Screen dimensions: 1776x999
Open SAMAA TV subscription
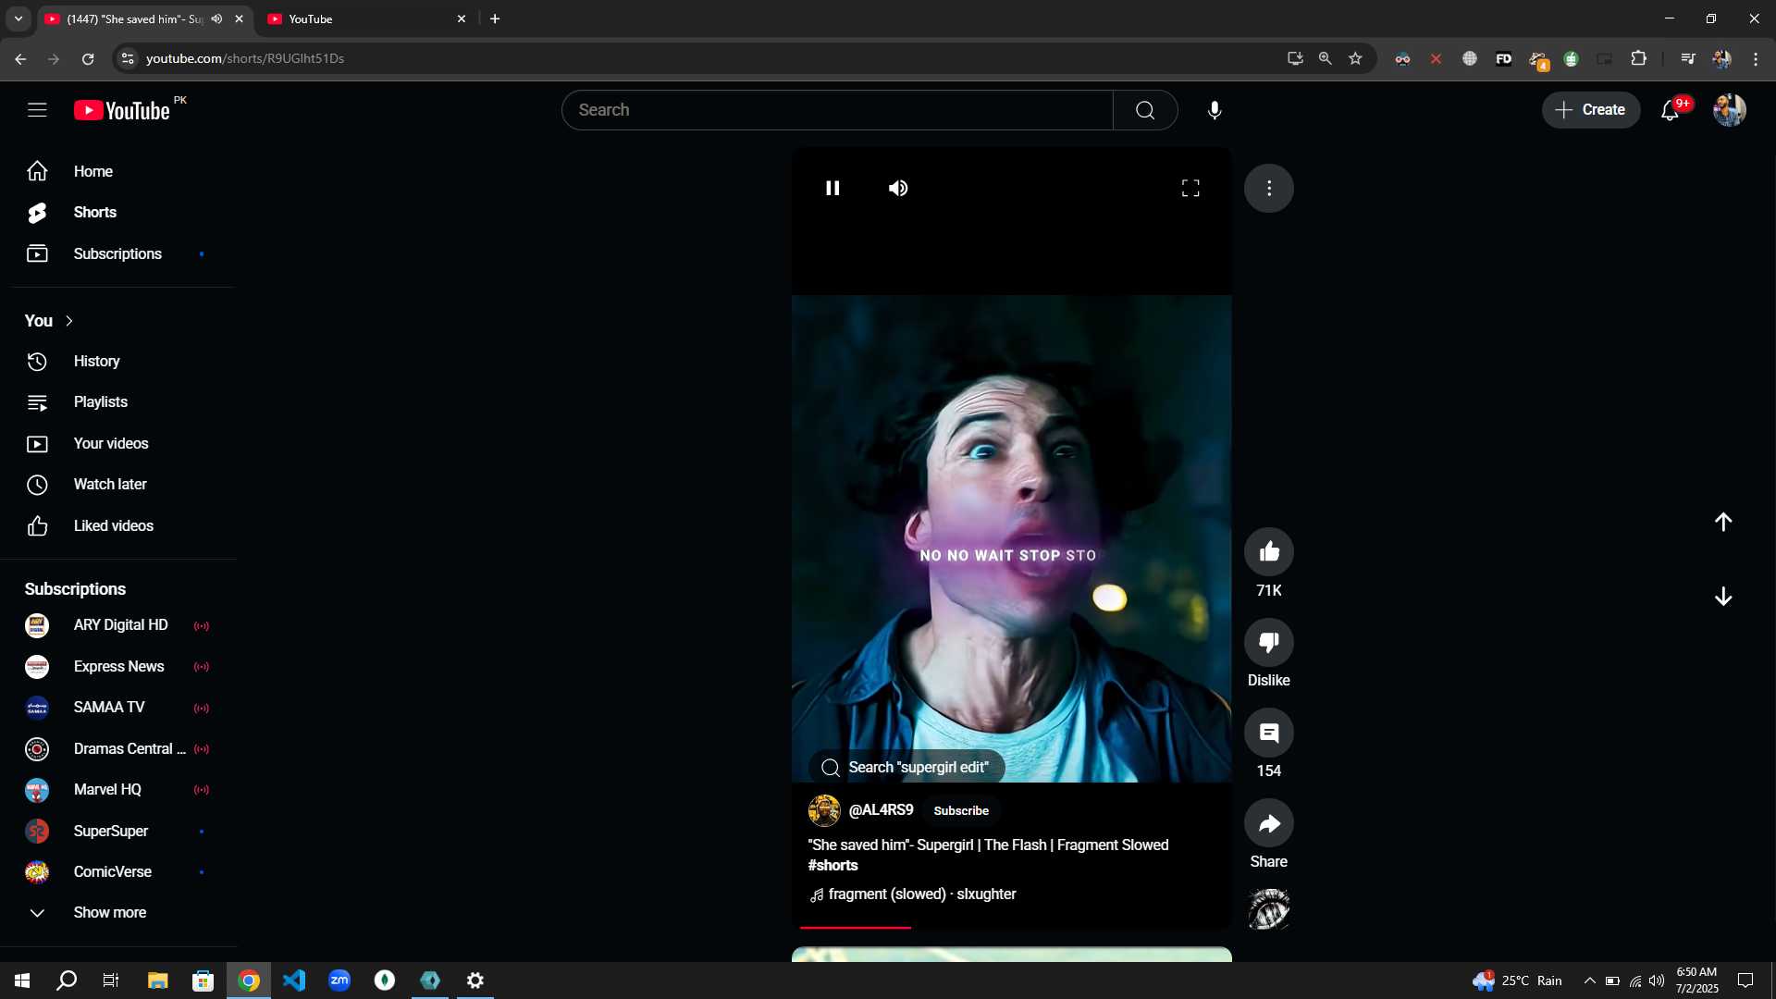point(118,708)
